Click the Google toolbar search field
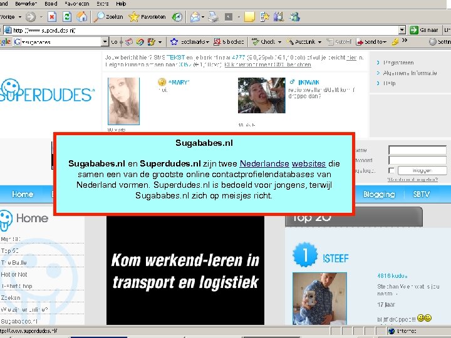 61,42
